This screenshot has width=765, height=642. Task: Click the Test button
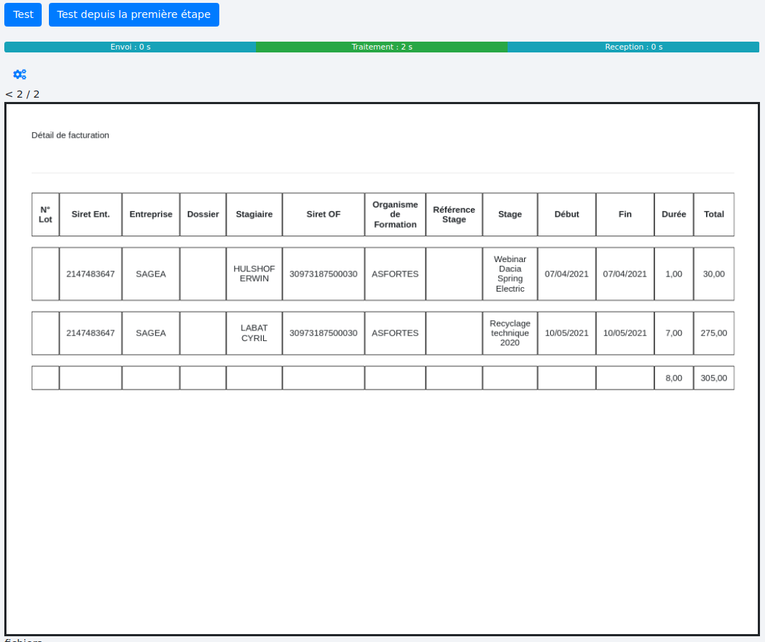click(x=23, y=14)
